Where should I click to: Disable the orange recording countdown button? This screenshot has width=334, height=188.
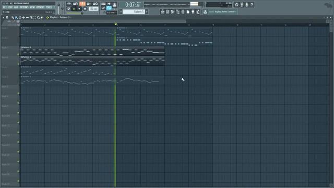82,4
